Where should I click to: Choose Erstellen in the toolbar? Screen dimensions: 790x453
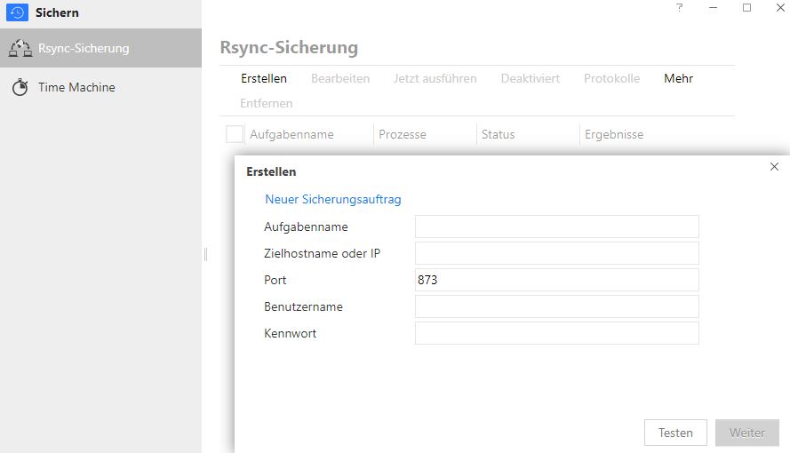(x=264, y=78)
